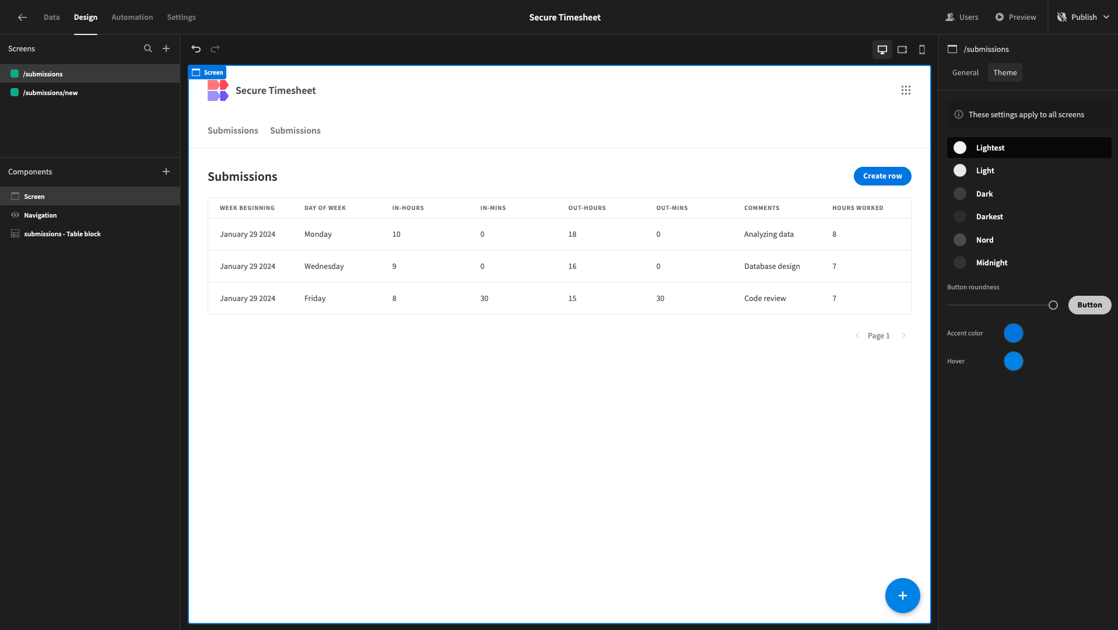Image resolution: width=1118 pixels, height=630 pixels.
Task: Select the /submissions/new screen
Action: click(x=90, y=93)
